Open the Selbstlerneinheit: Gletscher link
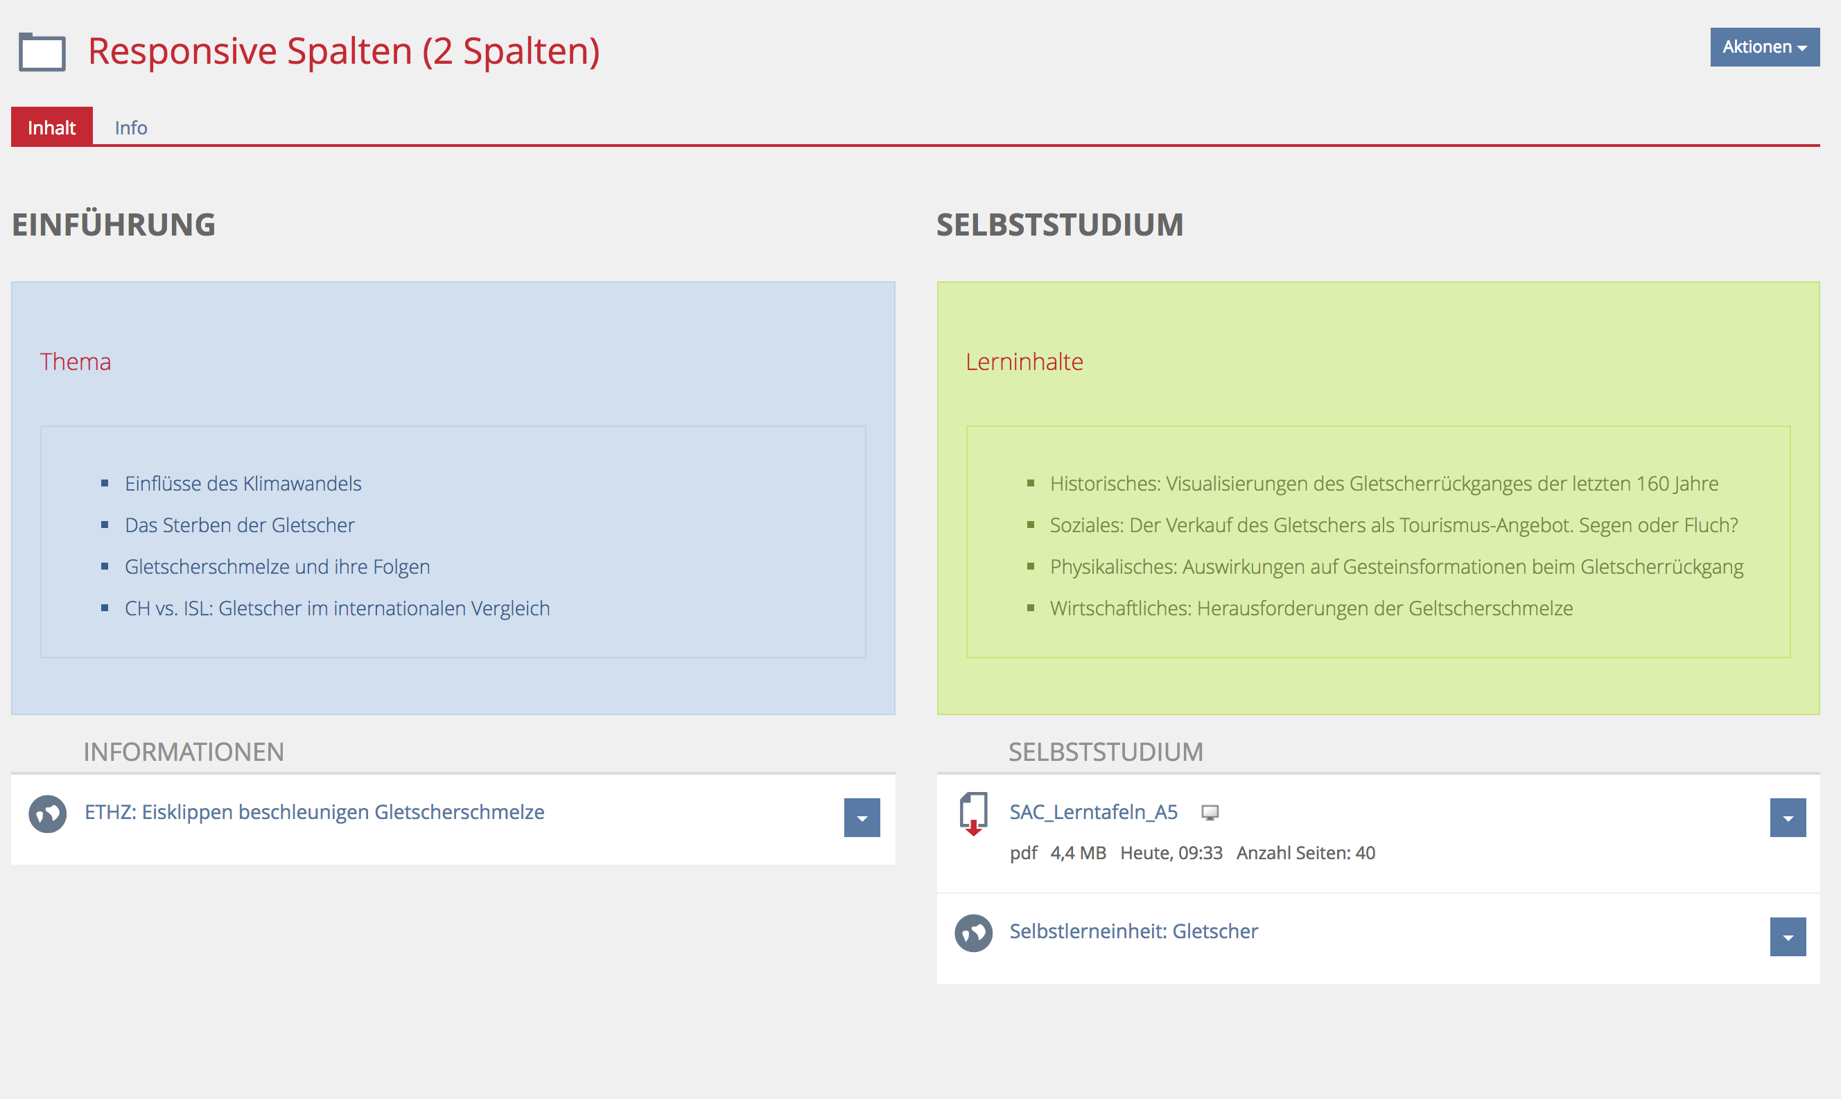 (x=1133, y=931)
